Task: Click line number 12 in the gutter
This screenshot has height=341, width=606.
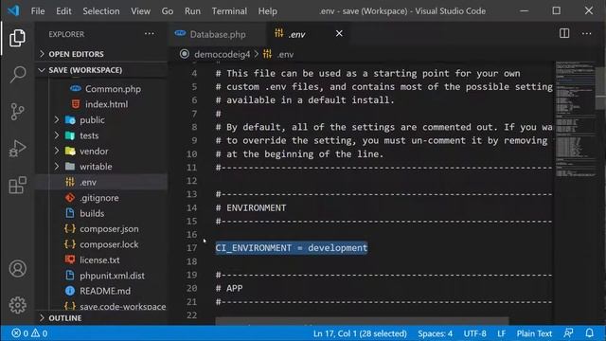Action: point(191,181)
